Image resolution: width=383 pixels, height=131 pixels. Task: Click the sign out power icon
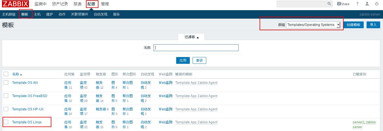377,4
